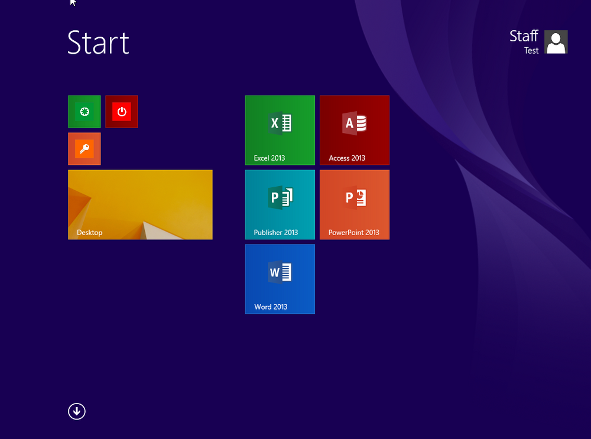Viewport: 591px width, 439px height.
Task: Click the Desktop label on wallpaper tile
Action: point(90,233)
